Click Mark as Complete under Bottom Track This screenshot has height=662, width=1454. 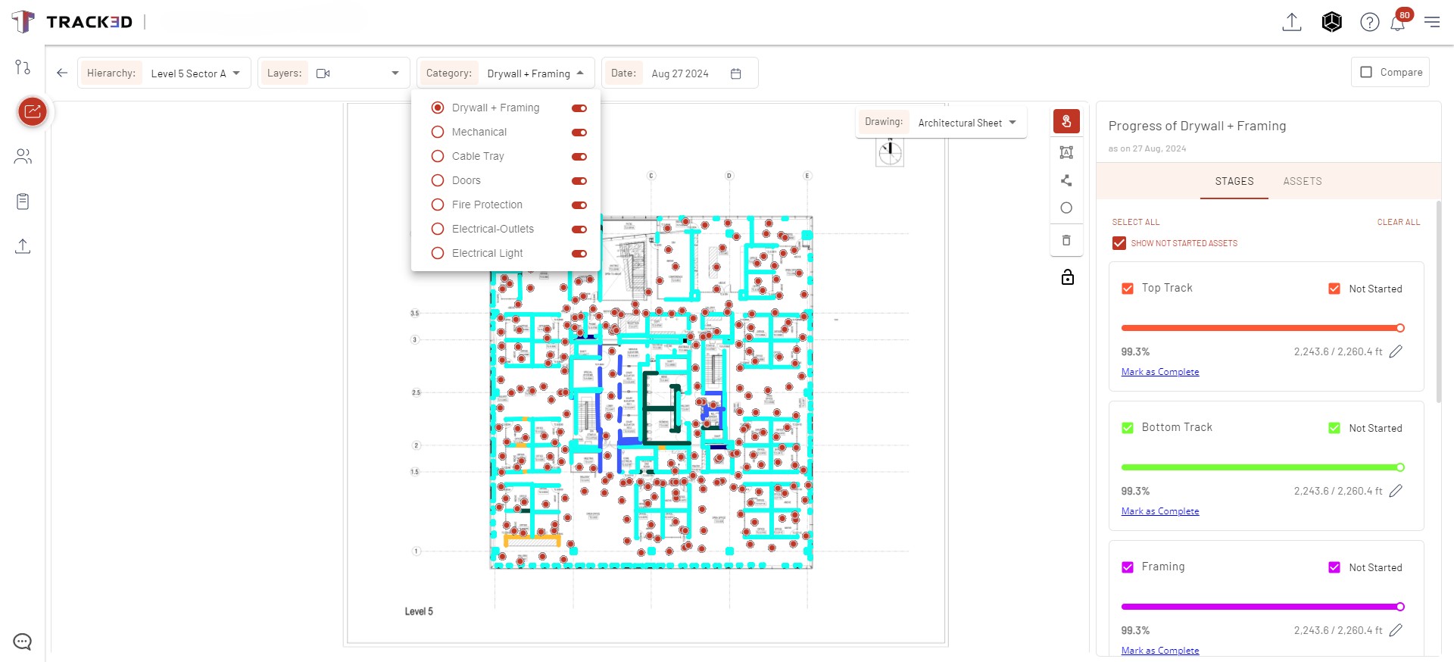(1160, 511)
